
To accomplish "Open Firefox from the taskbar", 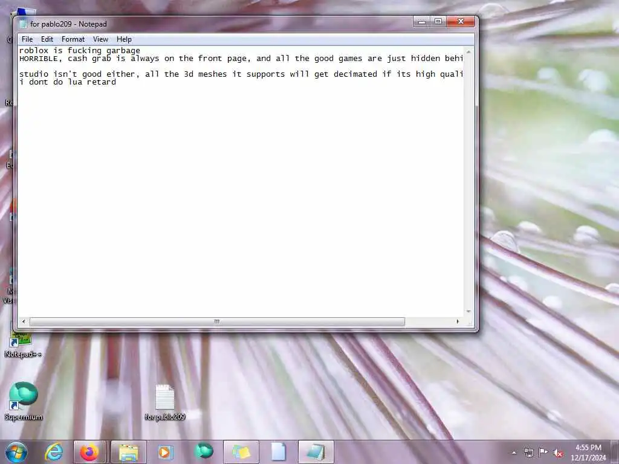I will pos(89,452).
